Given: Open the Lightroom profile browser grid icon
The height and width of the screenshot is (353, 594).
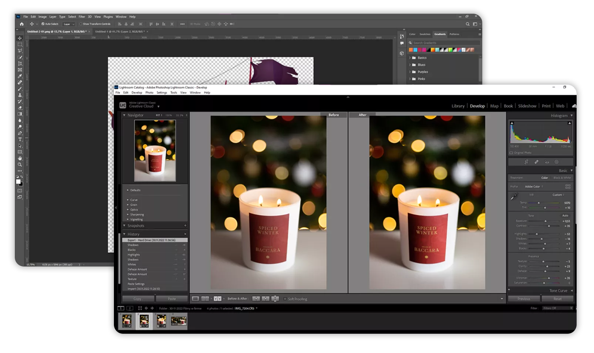Looking at the screenshot, I should 568,186.
